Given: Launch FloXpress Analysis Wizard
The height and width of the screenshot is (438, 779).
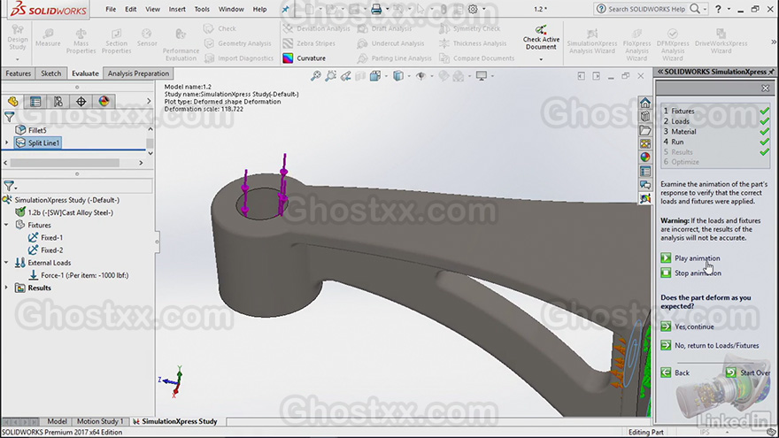Looking at the screenshot, I should (636, 45).
